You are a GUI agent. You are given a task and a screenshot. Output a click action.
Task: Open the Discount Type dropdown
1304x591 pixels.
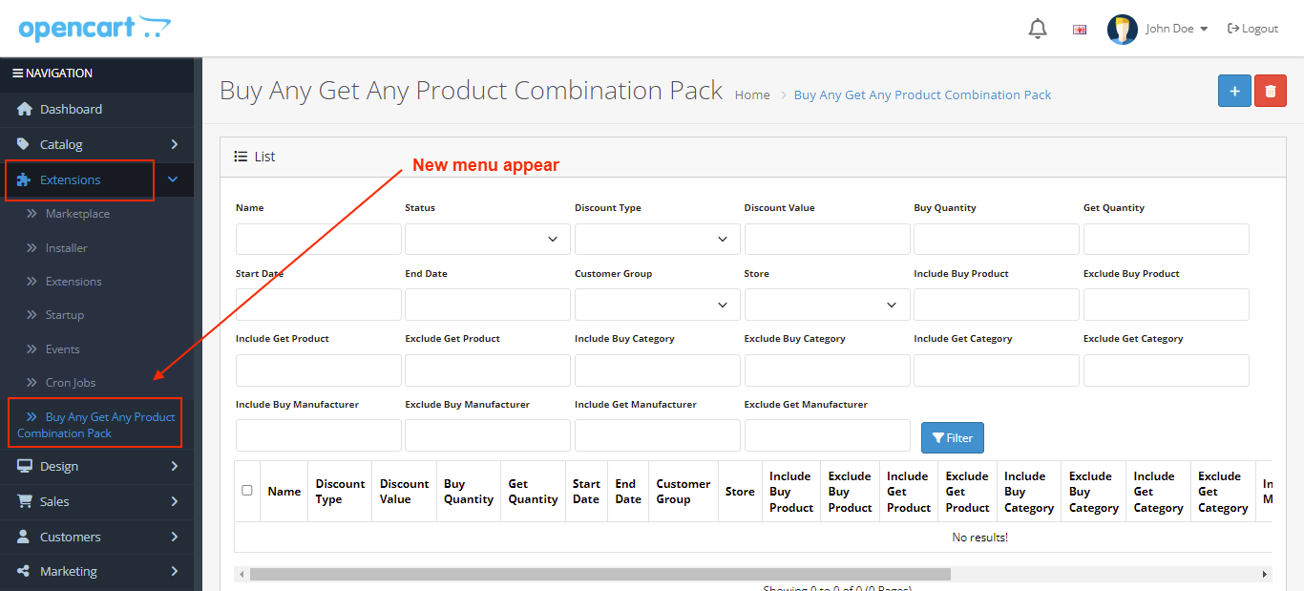tap(657, 239)
